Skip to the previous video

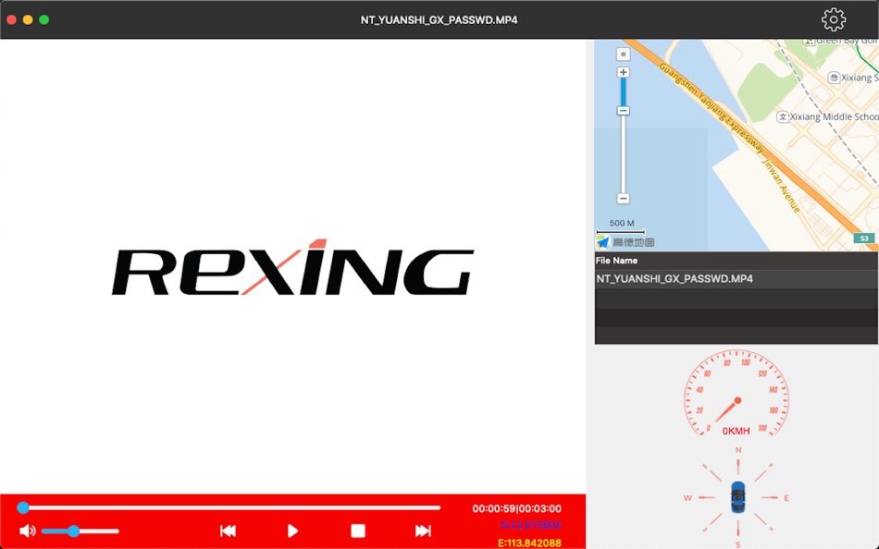pyautogui.click(x=228, y=531)
